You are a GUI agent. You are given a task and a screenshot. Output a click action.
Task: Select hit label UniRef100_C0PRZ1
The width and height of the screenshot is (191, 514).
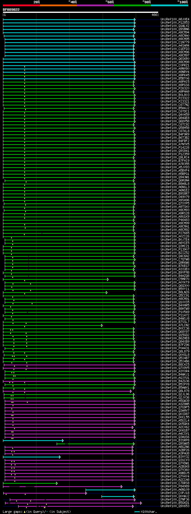[x=175, y=65]
